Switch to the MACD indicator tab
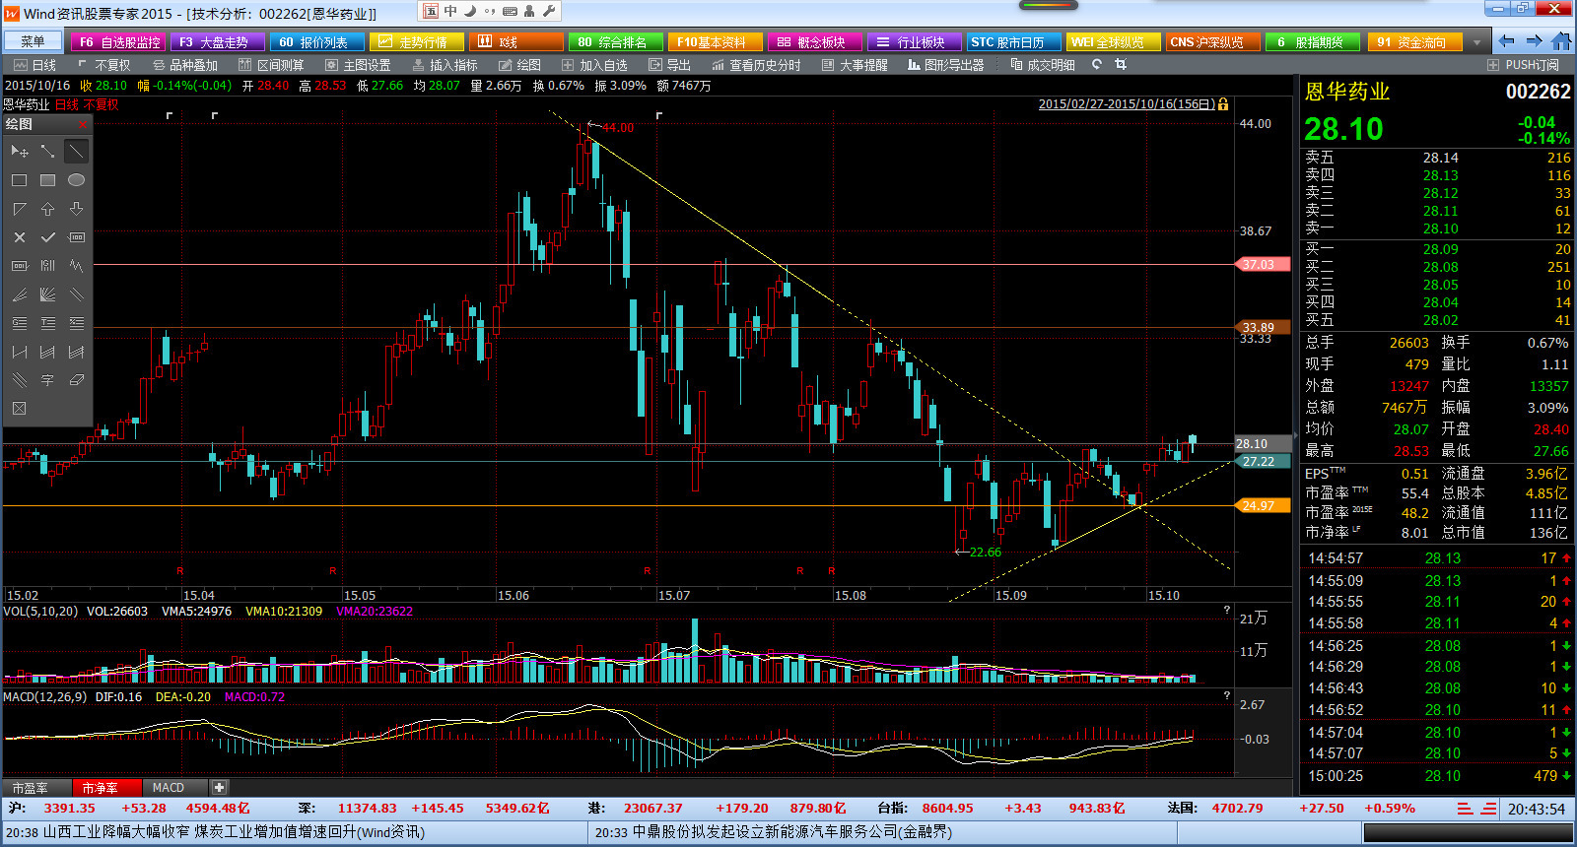 coord(174,788)
